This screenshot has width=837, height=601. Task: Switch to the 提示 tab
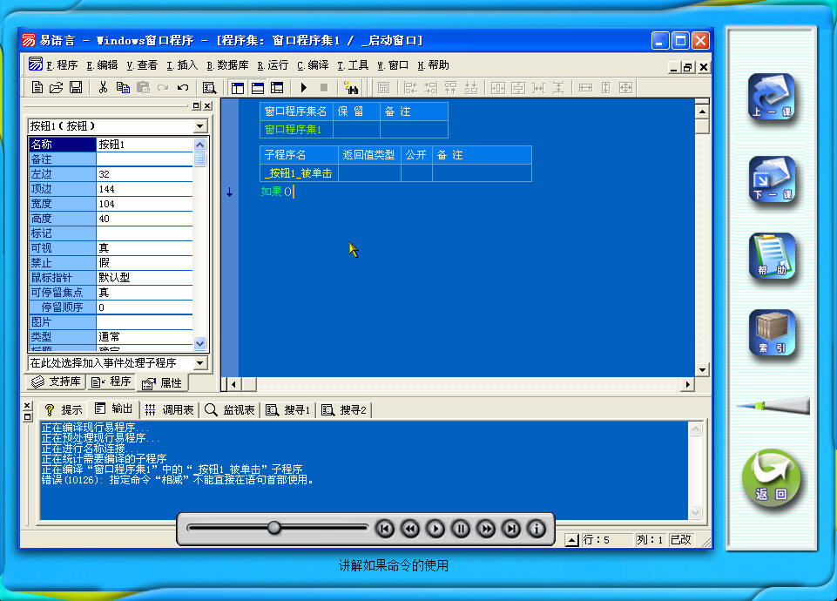64,410
